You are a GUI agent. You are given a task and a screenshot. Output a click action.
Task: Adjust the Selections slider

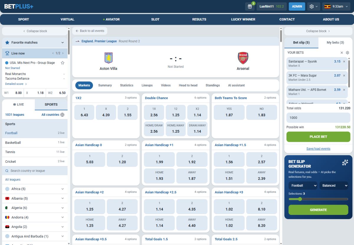click(318, 199)
